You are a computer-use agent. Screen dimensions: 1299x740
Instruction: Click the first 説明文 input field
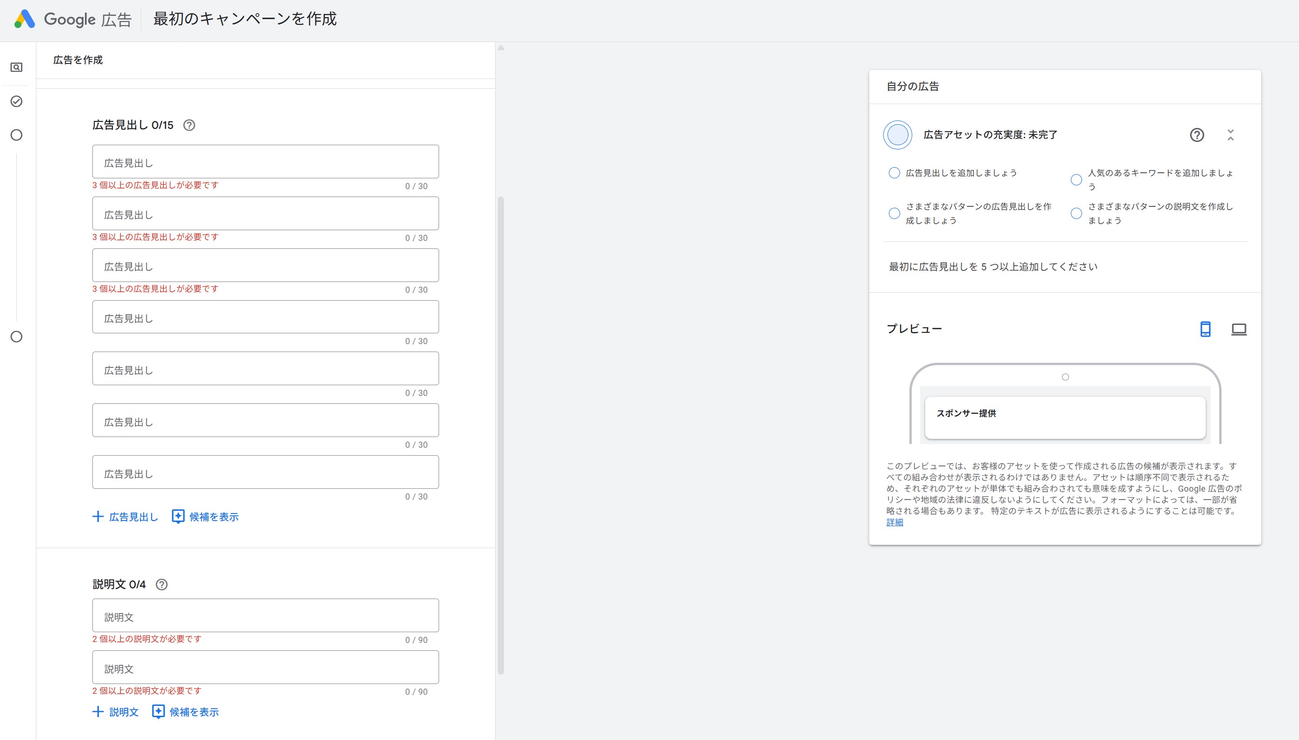click(265, 615)
